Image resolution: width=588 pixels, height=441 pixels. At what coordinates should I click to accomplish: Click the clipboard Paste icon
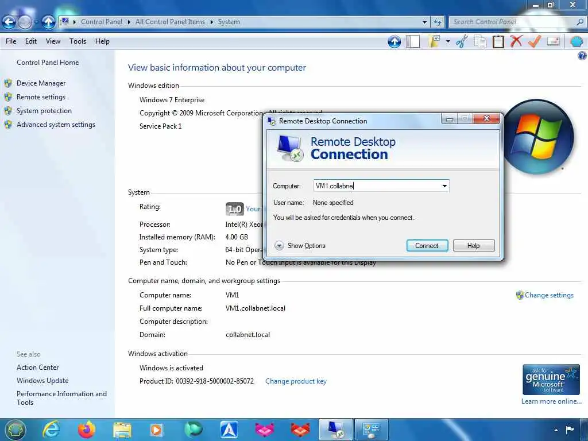click(498, 41)
